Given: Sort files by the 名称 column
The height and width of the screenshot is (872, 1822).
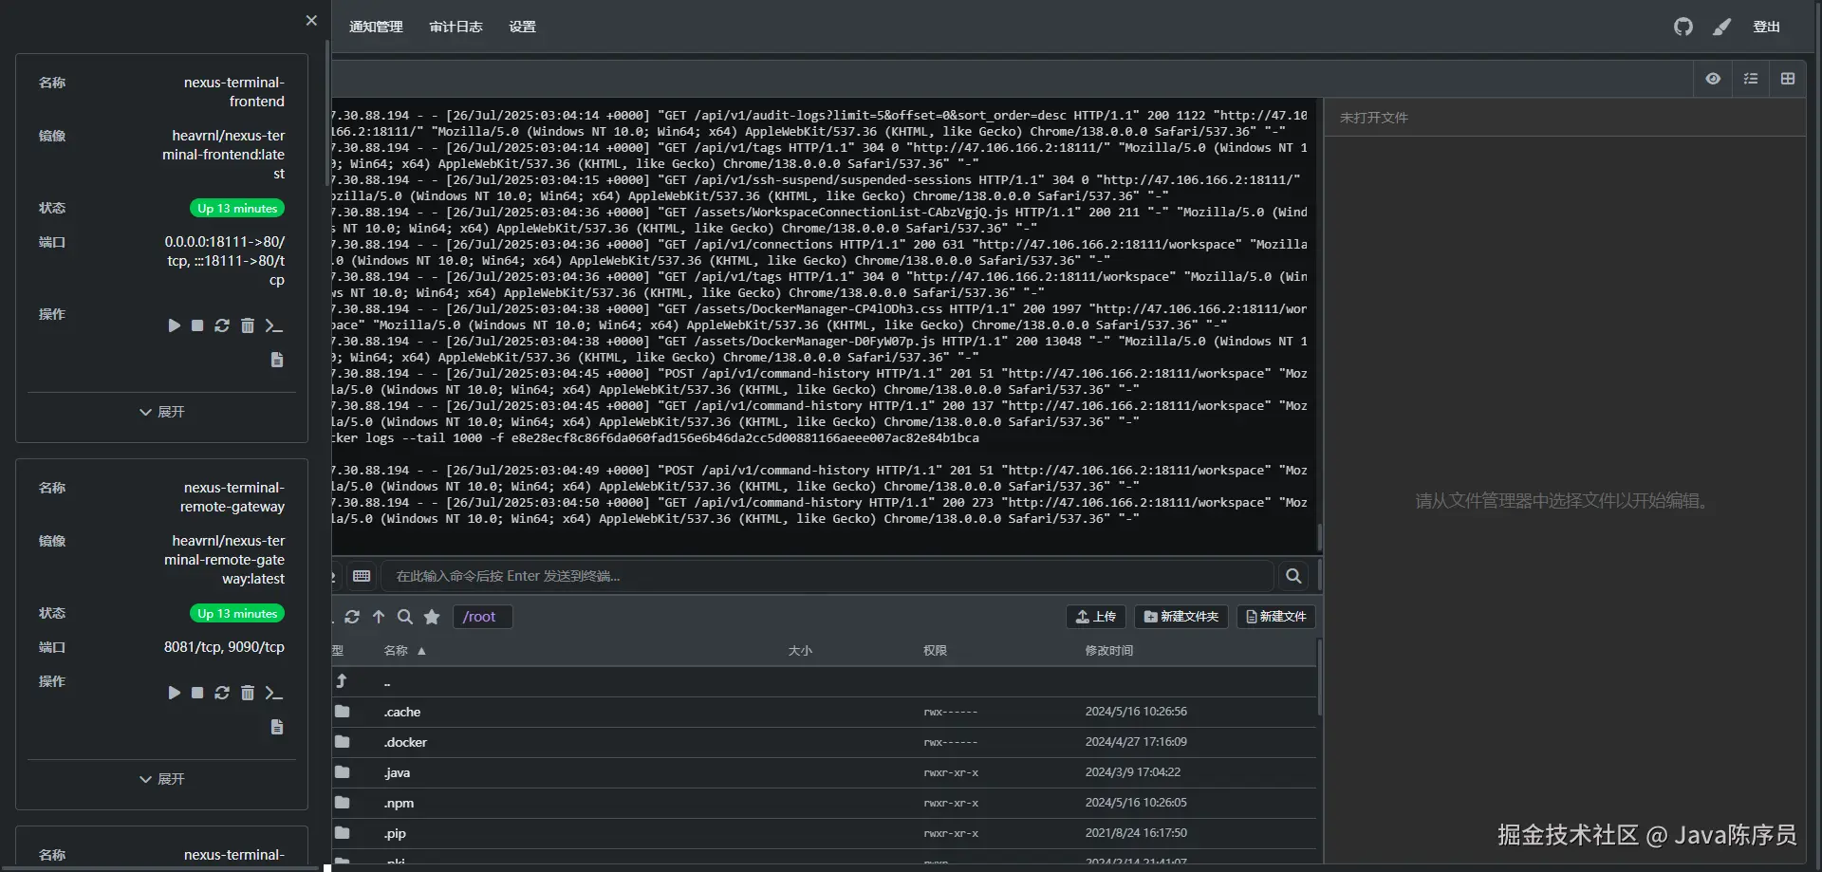Looking at the screenshot, I should 397,651.
